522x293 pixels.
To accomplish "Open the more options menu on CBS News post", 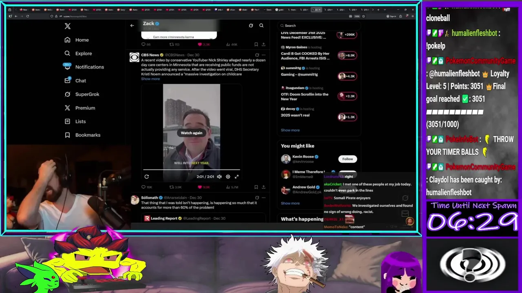I will click(x=263, y=55).
